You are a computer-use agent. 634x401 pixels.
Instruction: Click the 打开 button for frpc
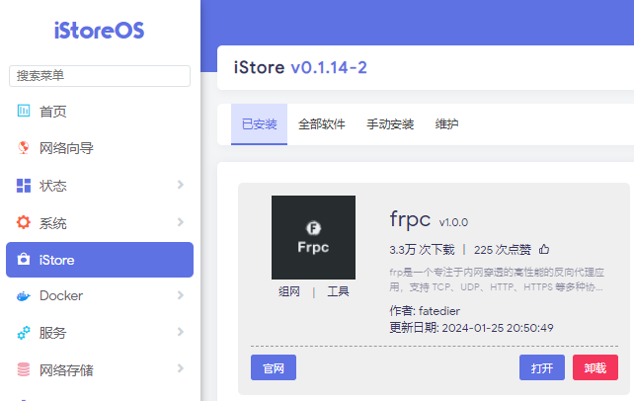542,367
